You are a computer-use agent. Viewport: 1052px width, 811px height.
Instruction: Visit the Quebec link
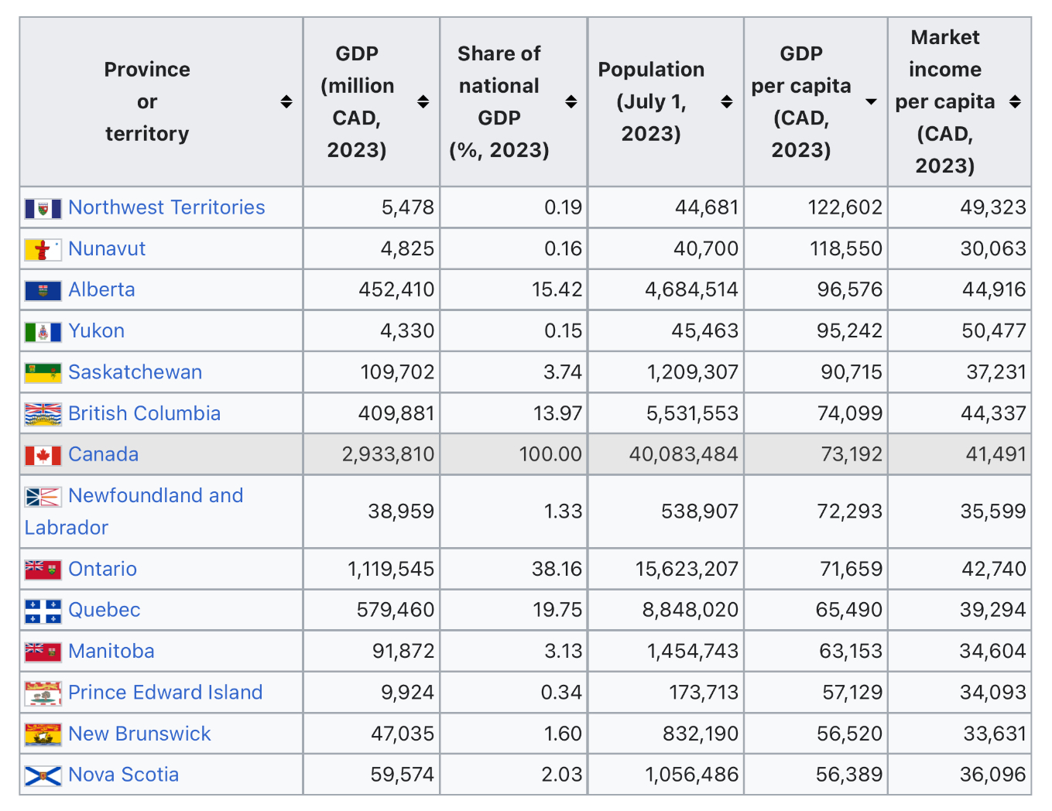click(104, 610)
